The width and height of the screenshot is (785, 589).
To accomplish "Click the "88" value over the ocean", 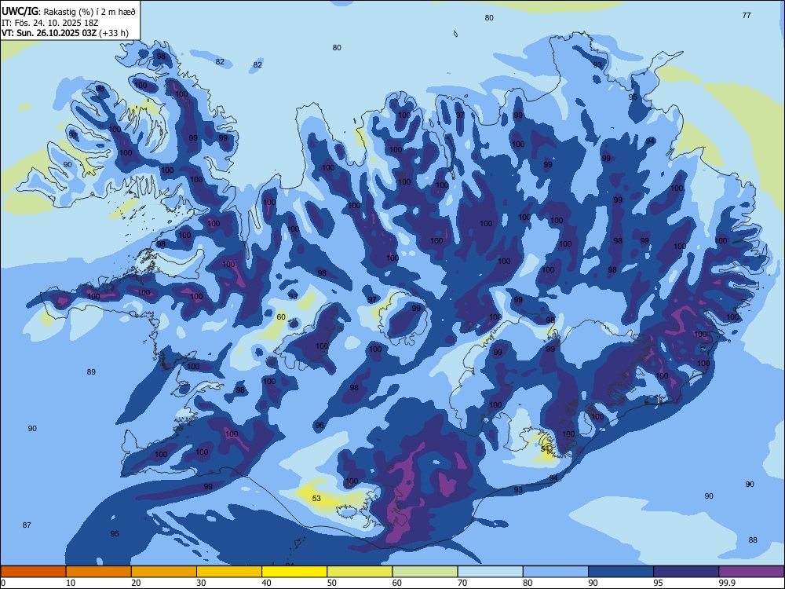I will point(753,540).
